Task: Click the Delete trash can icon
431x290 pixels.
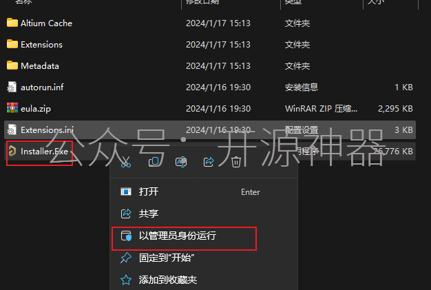Action: (x=236, y=162)
